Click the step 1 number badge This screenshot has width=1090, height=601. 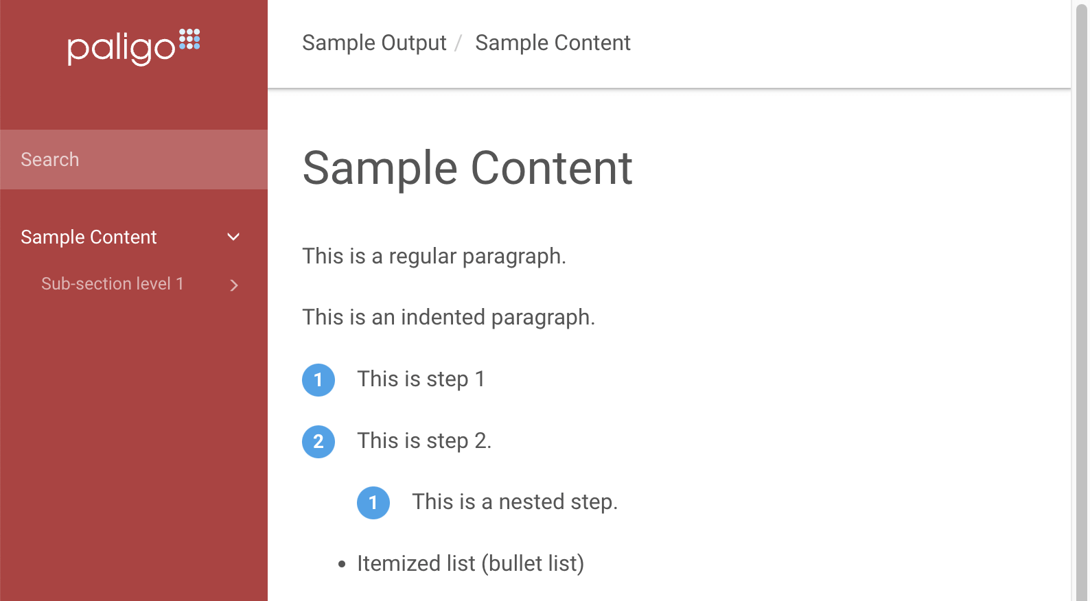(x=318, y=379)
